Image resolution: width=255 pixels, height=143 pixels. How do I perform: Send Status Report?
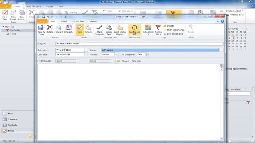(120, 30)
